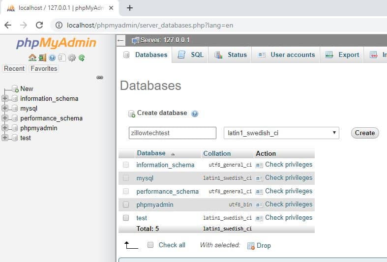Click privileges icon in mysql row
This screenshot has width=387, height=262.
[x=259, y=178]
